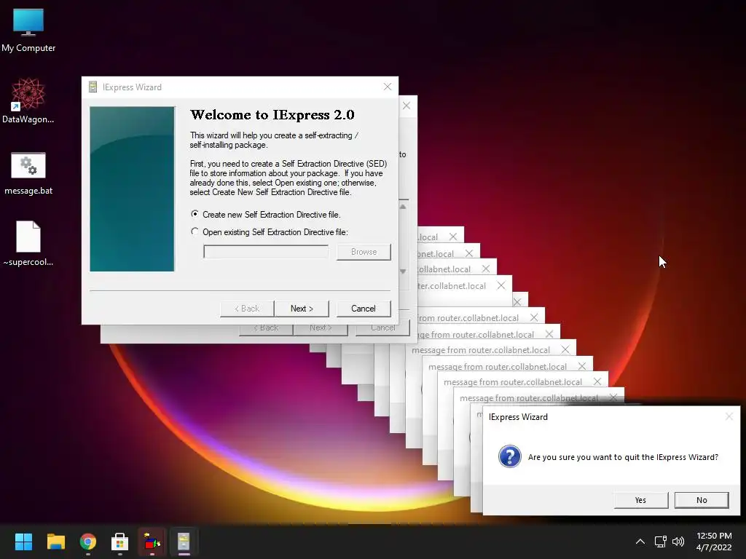This screenshot has width=746, height=559.
Task: Click the 'Are you sure you want to quit' text
Action: tap(623, 457)
